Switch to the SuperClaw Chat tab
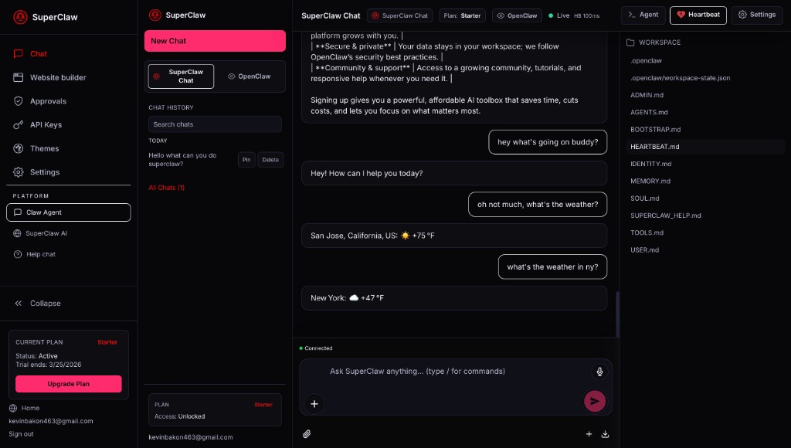Viewport: 791px width, 448px height. coord(399,15)
